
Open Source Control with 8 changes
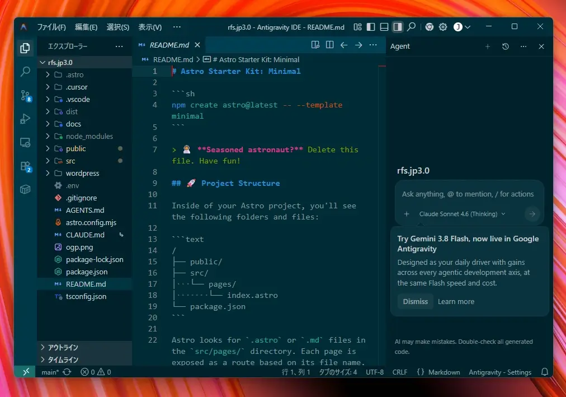[x=25, y=96]
